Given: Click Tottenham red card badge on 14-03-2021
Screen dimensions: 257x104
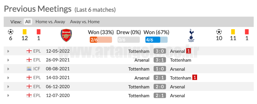Looking at the screenshot, I should pos(195,78).
